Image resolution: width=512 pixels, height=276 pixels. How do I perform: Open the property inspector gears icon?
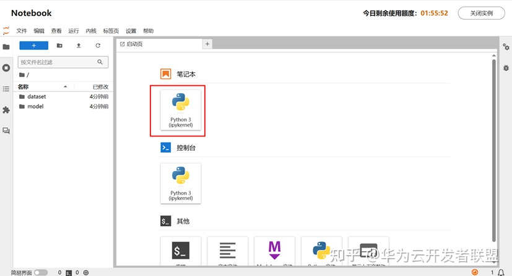pyautogui.click(x=506, y=47)
